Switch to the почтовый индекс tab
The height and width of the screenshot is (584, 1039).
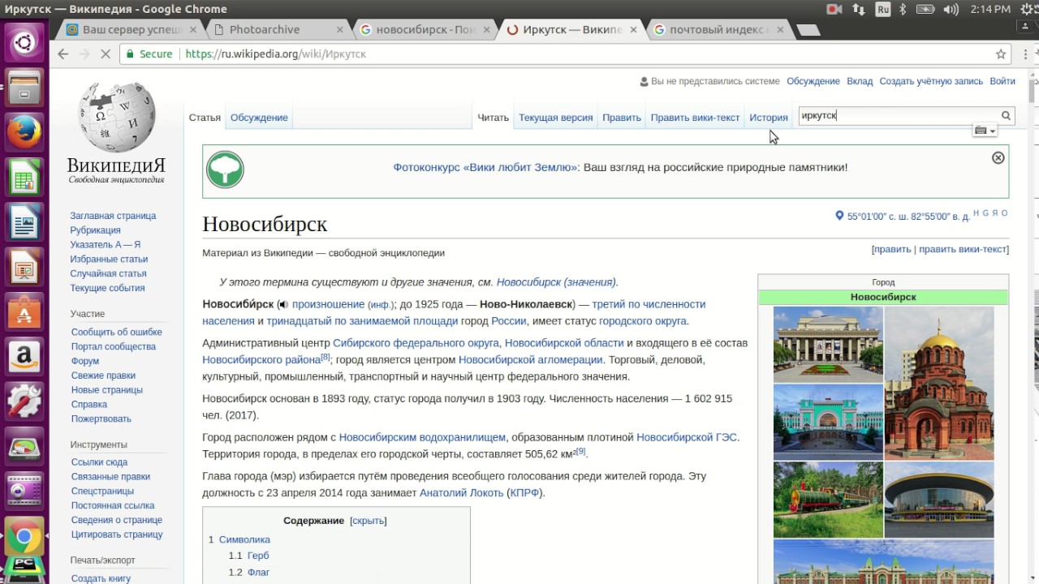click(717, 29)
